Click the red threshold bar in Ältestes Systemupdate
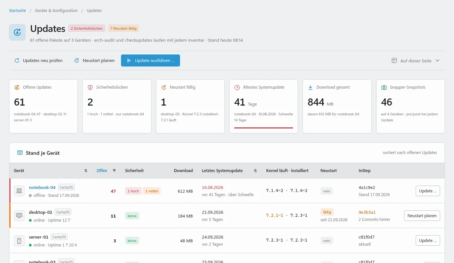Image resolution: width=454 pixels, height=263 pixels. pyautogui.click(x=263, y=128)
